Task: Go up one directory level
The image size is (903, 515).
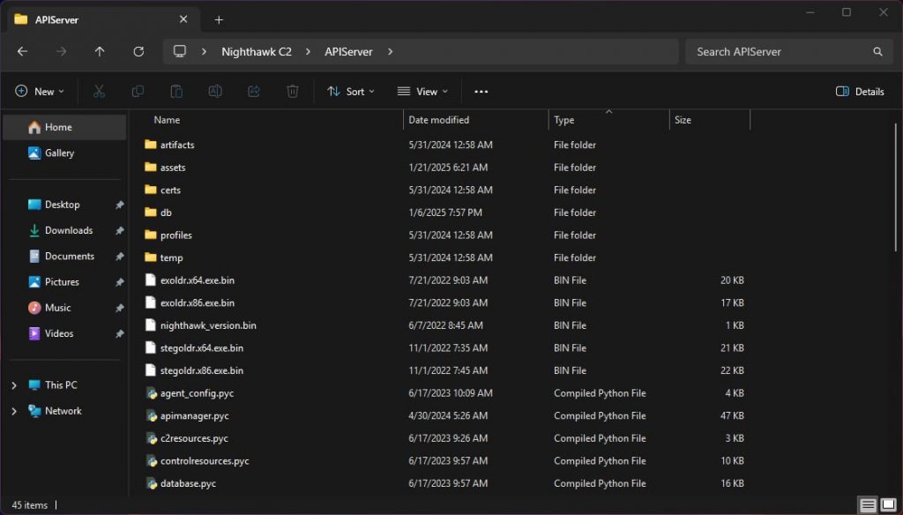Action: pyautogui.click(x=100, y=52)
